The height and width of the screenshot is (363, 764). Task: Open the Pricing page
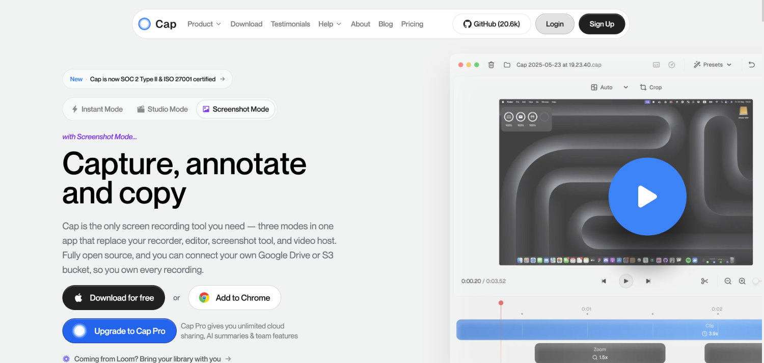pos(412,24)
